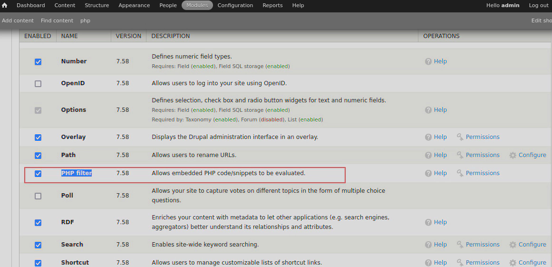Disable the Overlay module checkbox
Image resolution: width=552 pixels, height=267 pixels.
[x=38, y=138]
